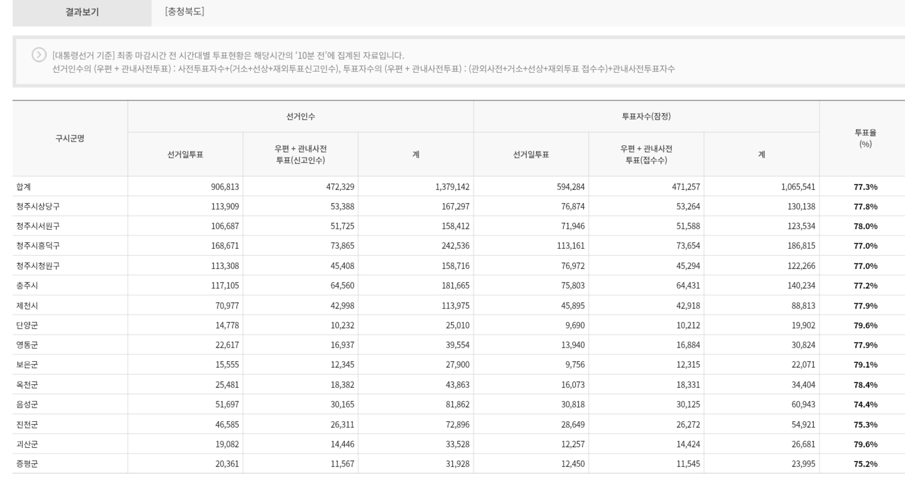Click the 단양군 row name
905x483 pixels.
[x=27, y=325]
